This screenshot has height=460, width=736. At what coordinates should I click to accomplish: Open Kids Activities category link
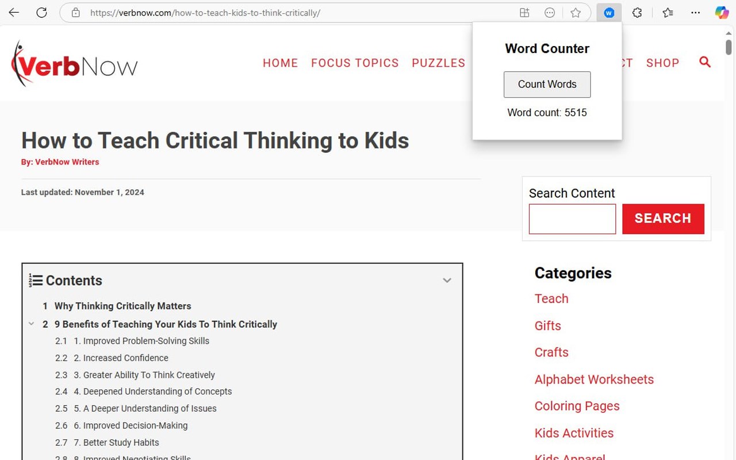[574, 433]
